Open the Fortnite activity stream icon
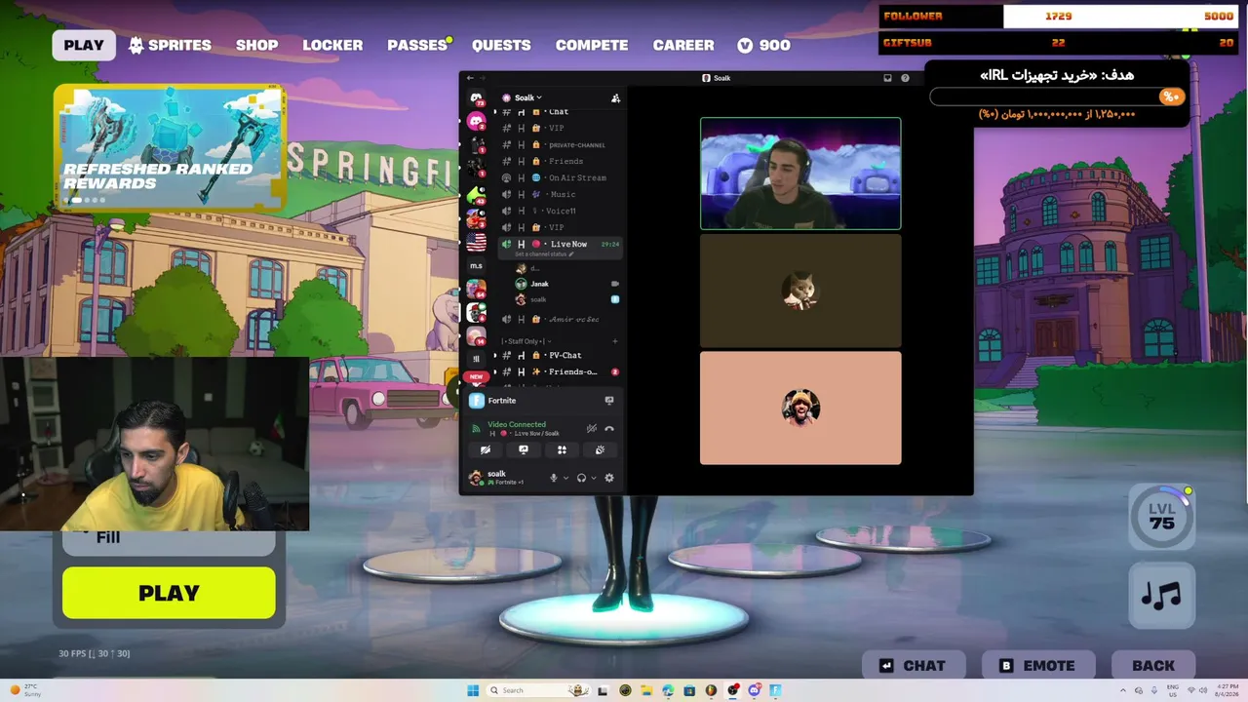Viewport: 1248px width, 702px height. point(609,401)
